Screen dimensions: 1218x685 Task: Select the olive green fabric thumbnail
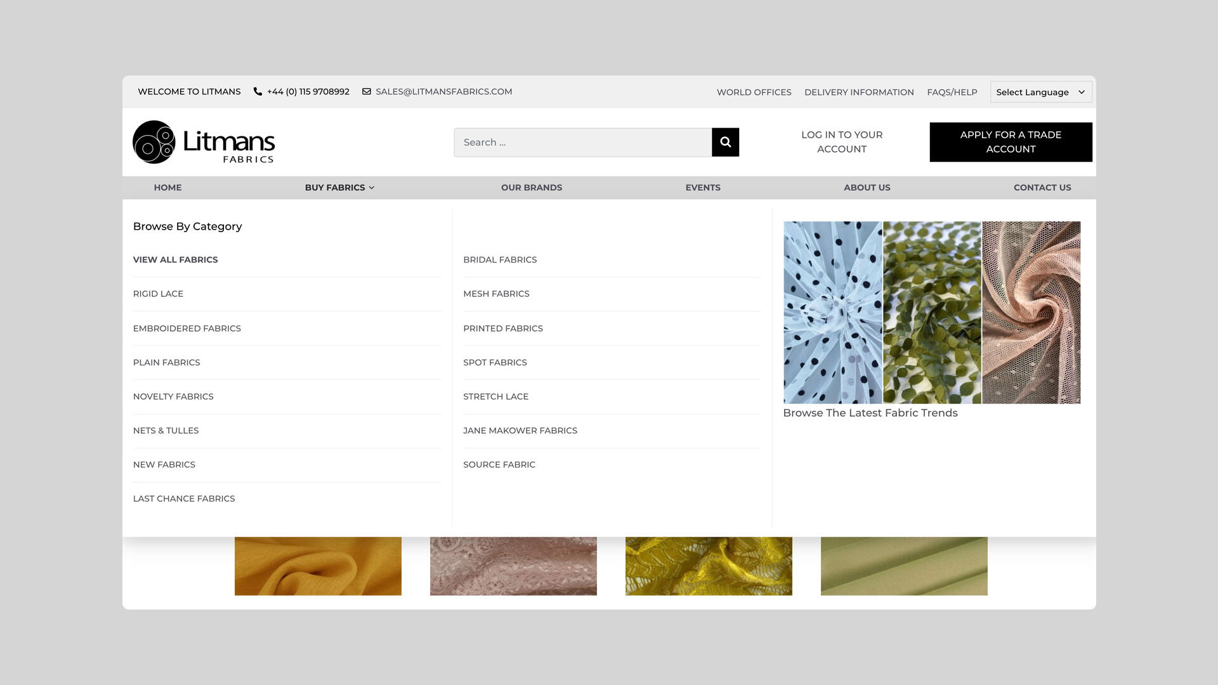pos(903,566)
